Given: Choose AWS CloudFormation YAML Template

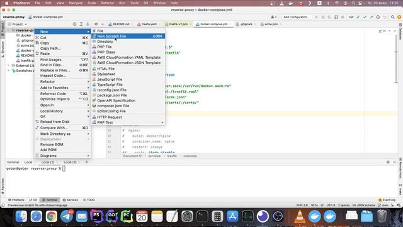Looking at the screenshot, I should click(x=128, y=57).
